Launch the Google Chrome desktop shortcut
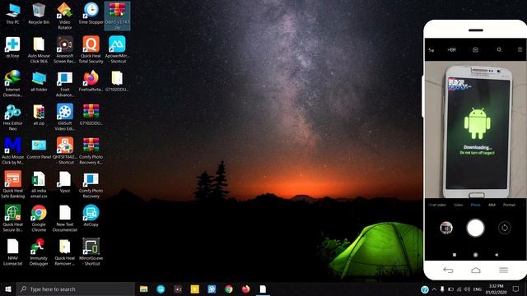This screenshot has width=527, height=296. [x=39, y=219]
